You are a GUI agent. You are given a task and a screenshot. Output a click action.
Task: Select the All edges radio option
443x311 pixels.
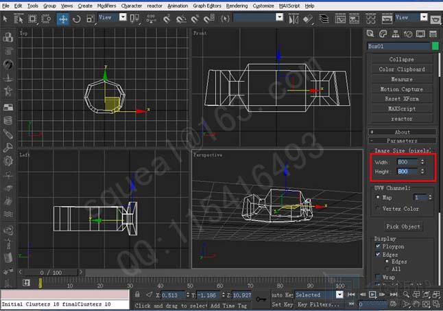tap(387, 268)
